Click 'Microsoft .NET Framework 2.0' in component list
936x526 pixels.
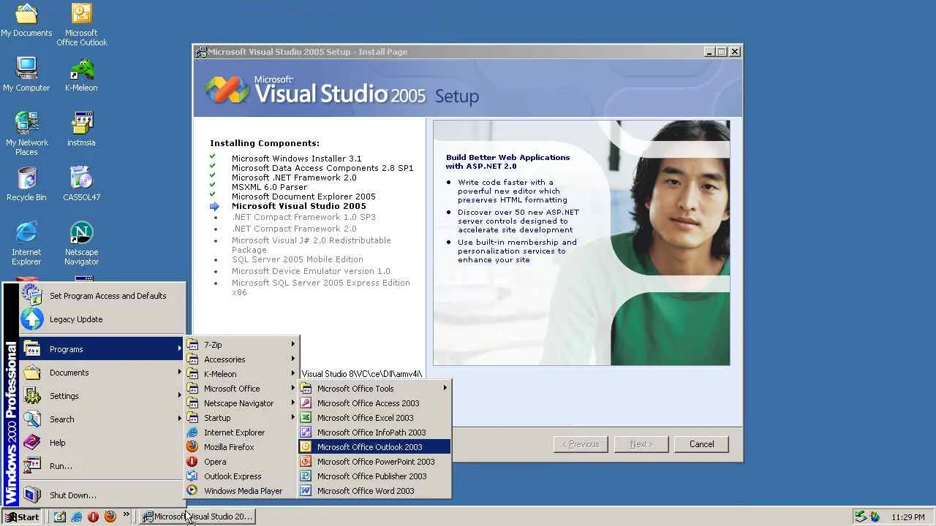tap(294, 178)
